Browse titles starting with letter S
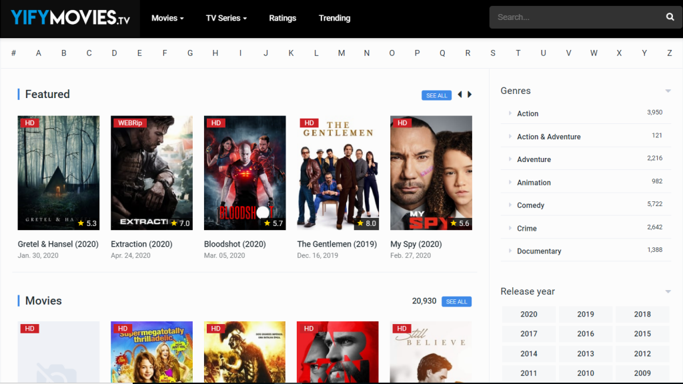The image size is (683, 384). click(493, 53)
